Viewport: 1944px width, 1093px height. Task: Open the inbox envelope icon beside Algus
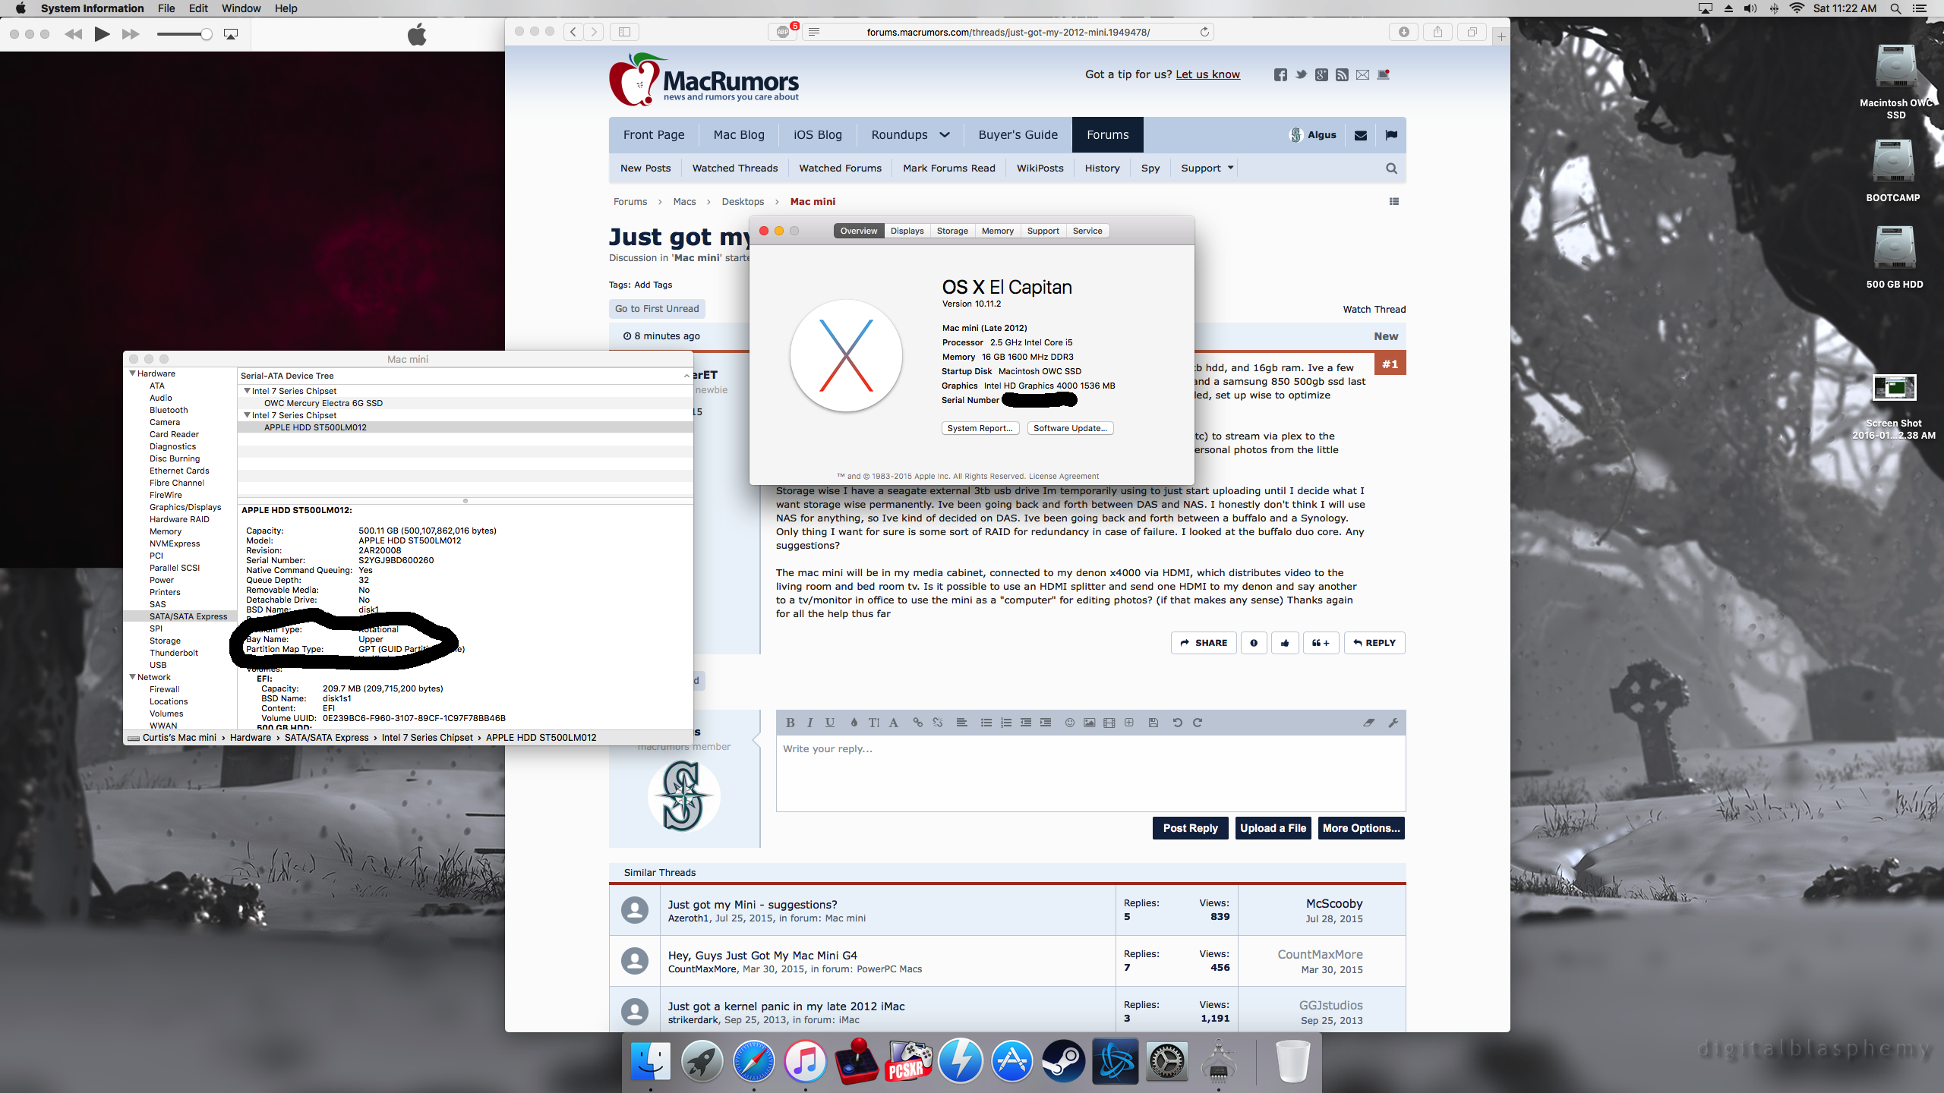(1361, 135)
